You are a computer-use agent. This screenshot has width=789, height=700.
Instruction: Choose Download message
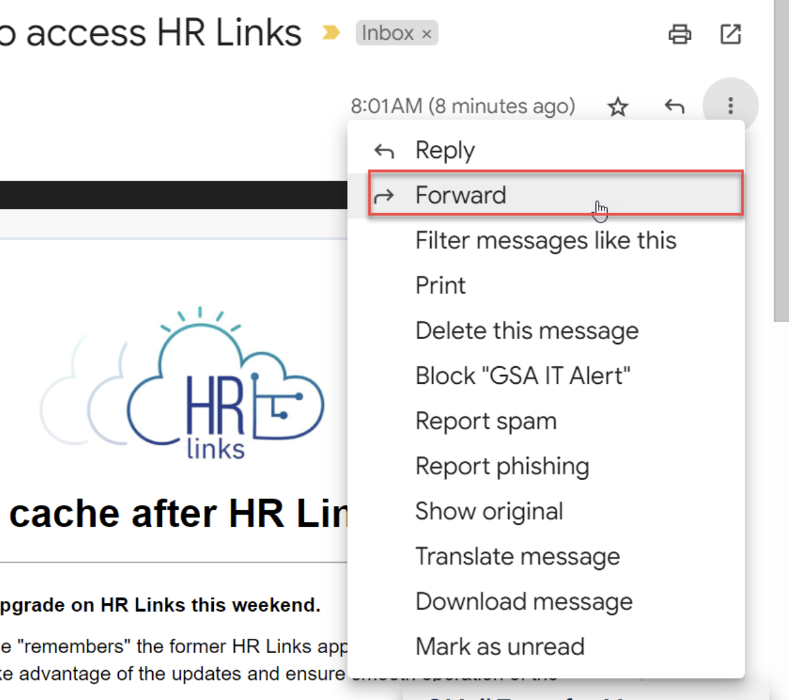point(523,602)
